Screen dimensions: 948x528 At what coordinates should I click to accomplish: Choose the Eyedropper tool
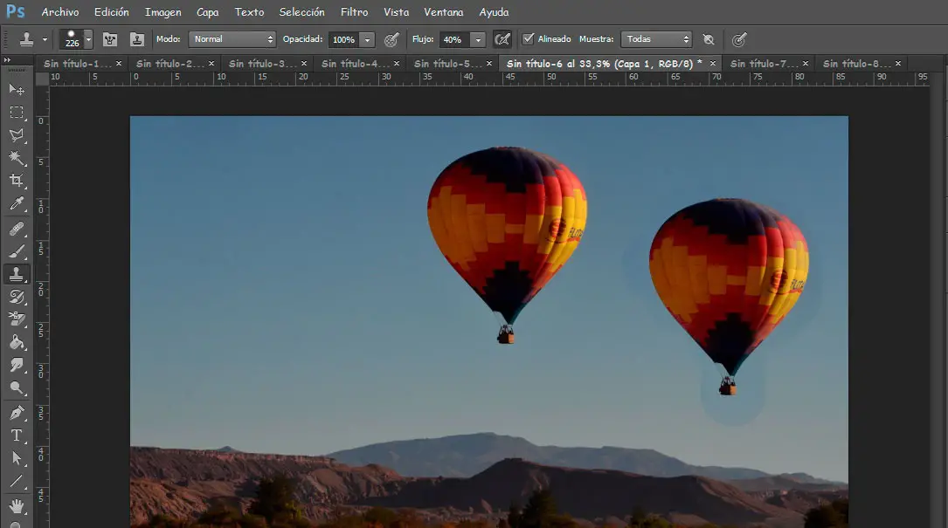(17, 204)
